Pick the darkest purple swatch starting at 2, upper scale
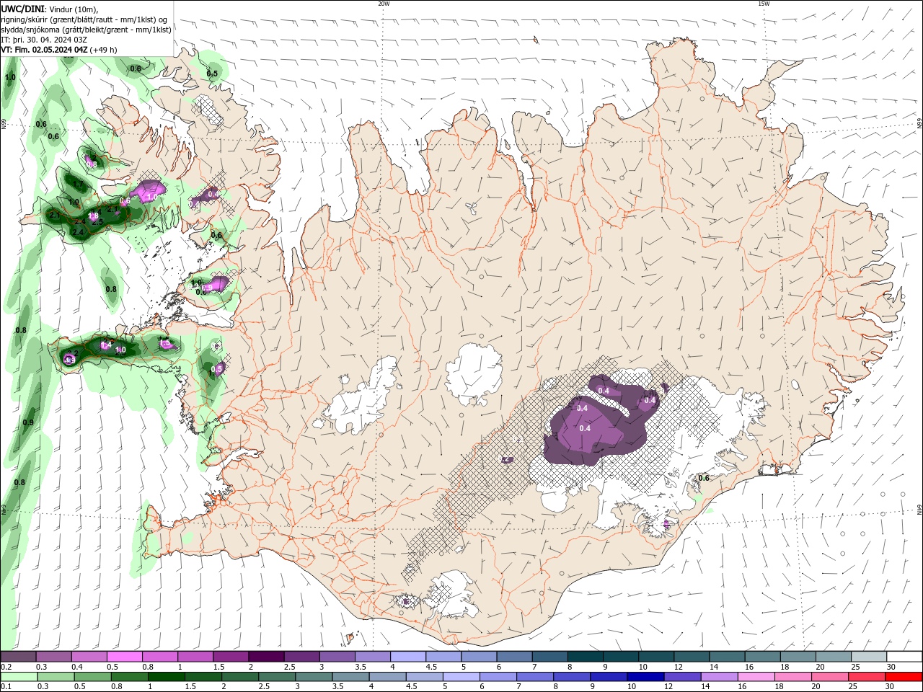Image resolution: width=923 pixels, height=692 pixels. (x=265, y=657)
